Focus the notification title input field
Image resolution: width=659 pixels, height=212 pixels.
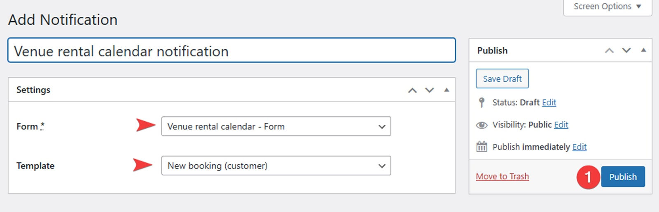coord(231,51)
